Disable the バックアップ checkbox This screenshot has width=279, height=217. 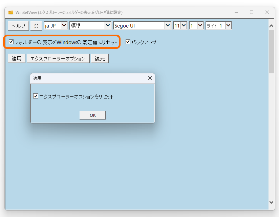pos(128,42)
